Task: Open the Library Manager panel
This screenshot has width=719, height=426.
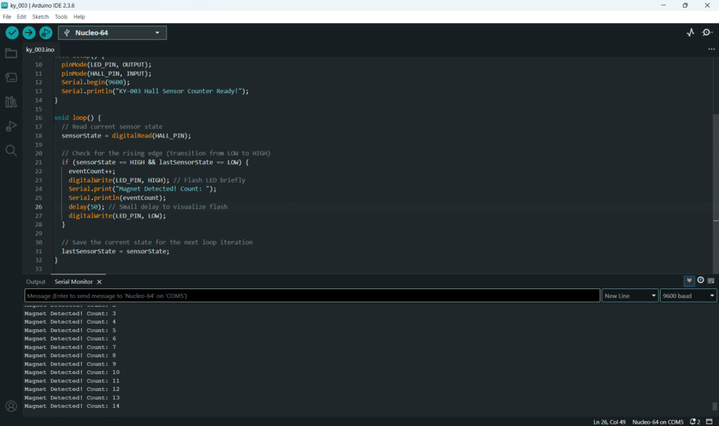Action: 11,102
